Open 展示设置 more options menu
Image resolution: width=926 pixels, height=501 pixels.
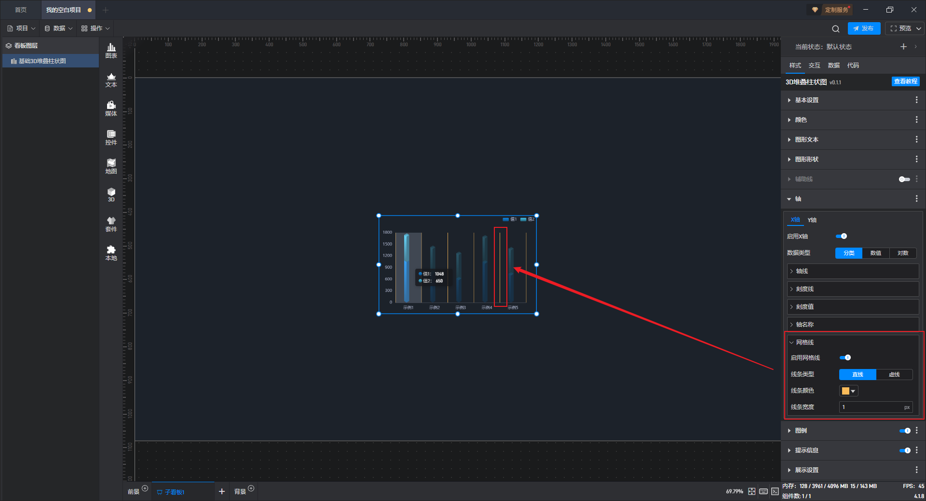[916, 470]
